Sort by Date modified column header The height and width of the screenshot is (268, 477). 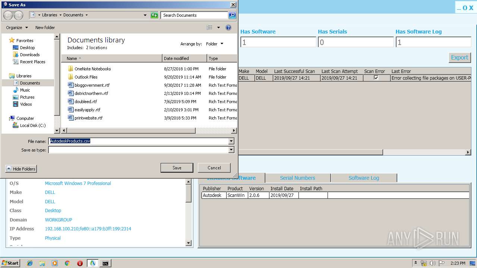tap(185, 58)
